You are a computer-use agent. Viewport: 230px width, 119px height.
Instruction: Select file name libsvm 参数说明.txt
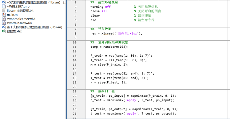click(x=20, y=11)
